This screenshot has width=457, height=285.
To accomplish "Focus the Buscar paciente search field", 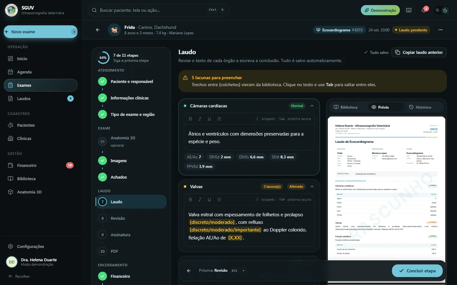I will click(158, 10).
